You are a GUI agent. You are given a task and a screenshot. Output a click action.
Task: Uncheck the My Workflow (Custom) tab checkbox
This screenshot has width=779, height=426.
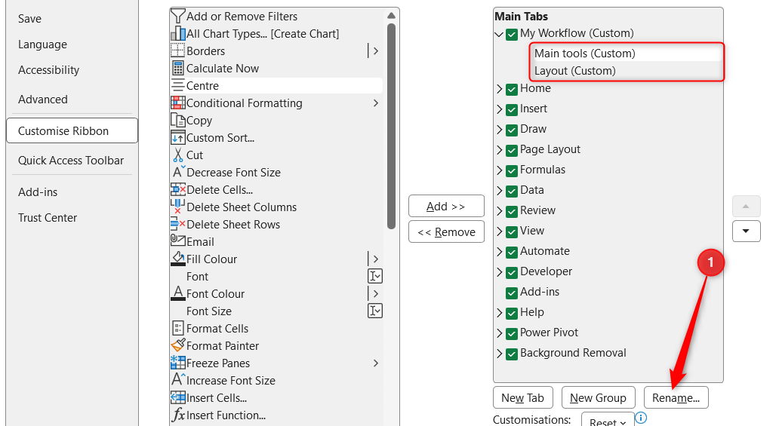[512, 35]
